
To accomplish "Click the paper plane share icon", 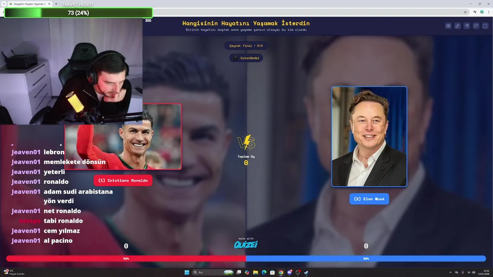I will [467, 26].
